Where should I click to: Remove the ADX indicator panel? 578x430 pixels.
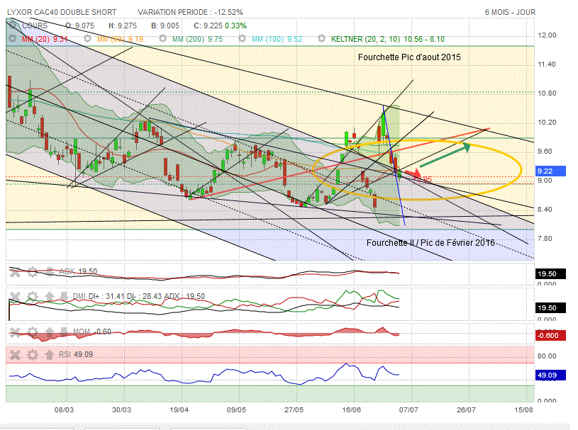pyautogui.click(x=15, y=273)
